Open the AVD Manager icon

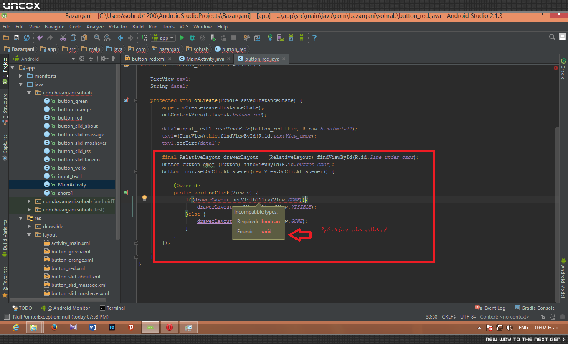pyautogui.click(x=281, y=38)
